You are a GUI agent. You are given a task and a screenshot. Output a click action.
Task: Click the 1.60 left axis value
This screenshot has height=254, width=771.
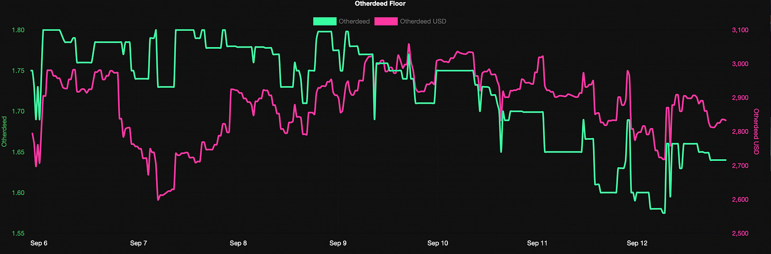18,193
